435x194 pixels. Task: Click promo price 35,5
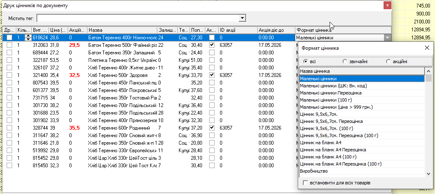(74, 128)
